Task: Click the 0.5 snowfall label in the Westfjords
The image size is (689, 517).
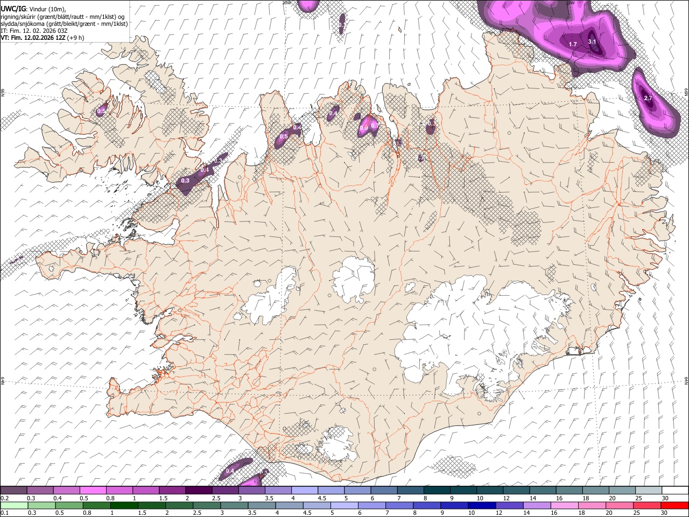Action: (101, 111)
